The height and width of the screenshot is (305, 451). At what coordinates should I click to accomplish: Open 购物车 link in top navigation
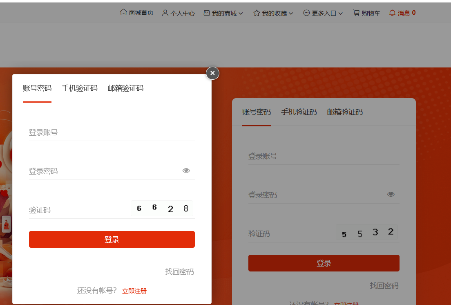click(371, 13)
